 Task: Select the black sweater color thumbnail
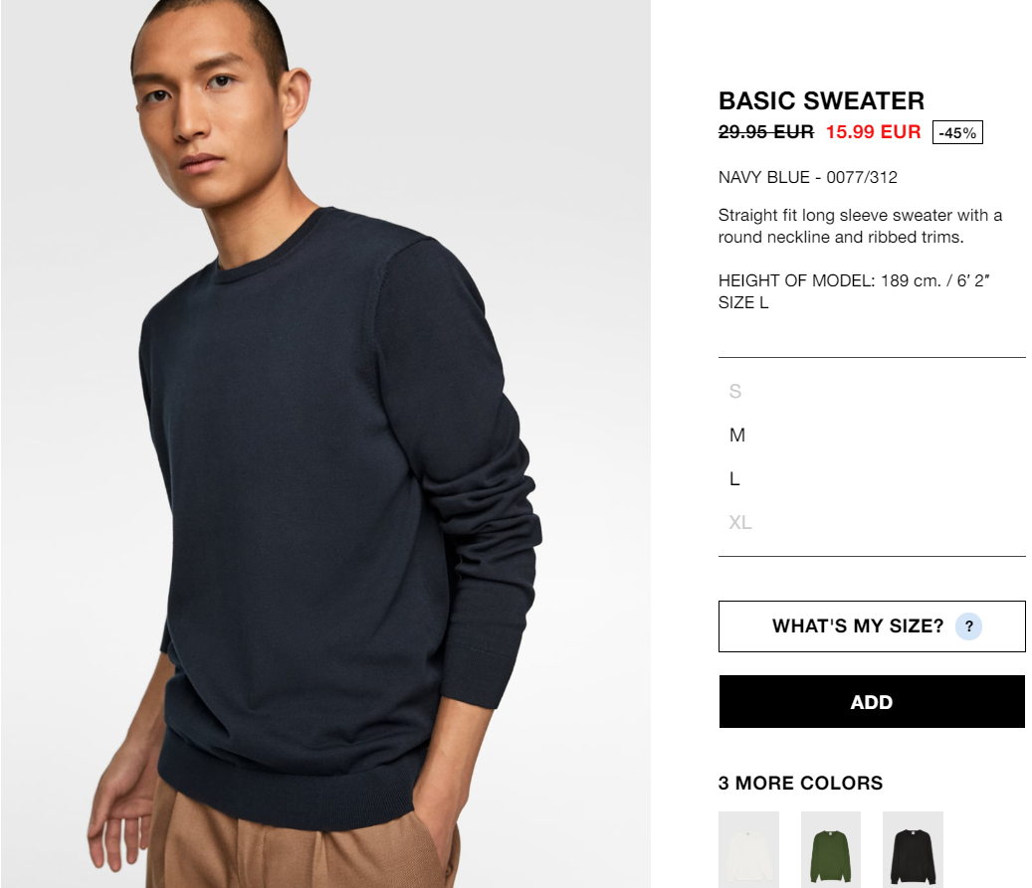point(913,849)
